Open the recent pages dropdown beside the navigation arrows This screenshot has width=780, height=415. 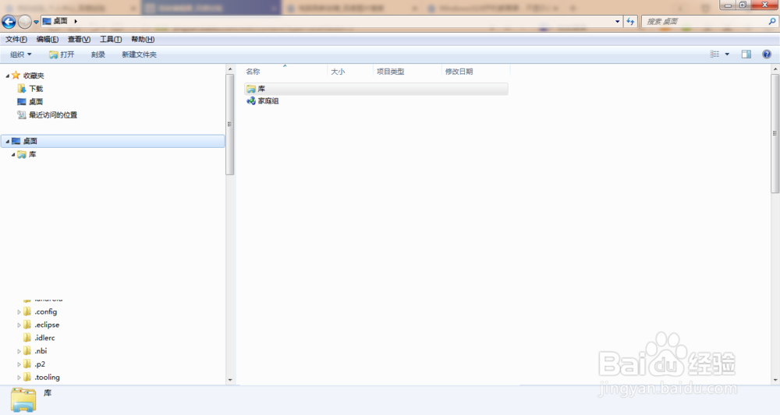36,22
